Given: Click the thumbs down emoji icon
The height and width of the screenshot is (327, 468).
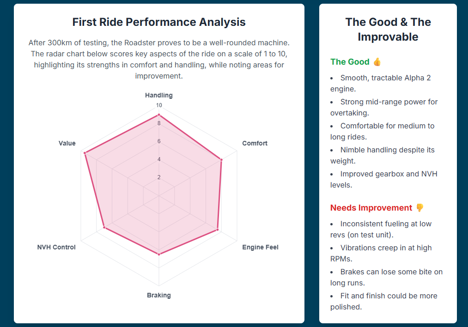Looking at the screenshot, I should pyautogui.click(x=419, y=208).
